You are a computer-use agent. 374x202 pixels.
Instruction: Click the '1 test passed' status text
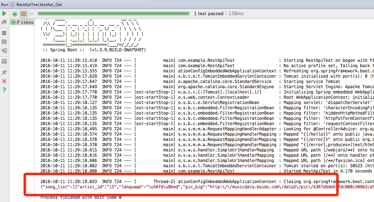(209, 14)
